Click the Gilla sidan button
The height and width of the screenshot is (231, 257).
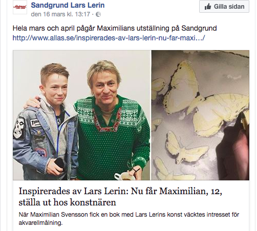pyautogui.click(x=224, y=7)
